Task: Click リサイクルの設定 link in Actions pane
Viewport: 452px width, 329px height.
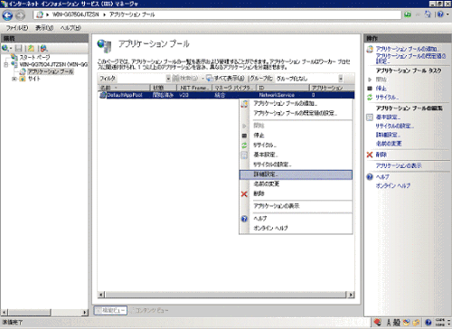Action: click(x=395, y=126)
